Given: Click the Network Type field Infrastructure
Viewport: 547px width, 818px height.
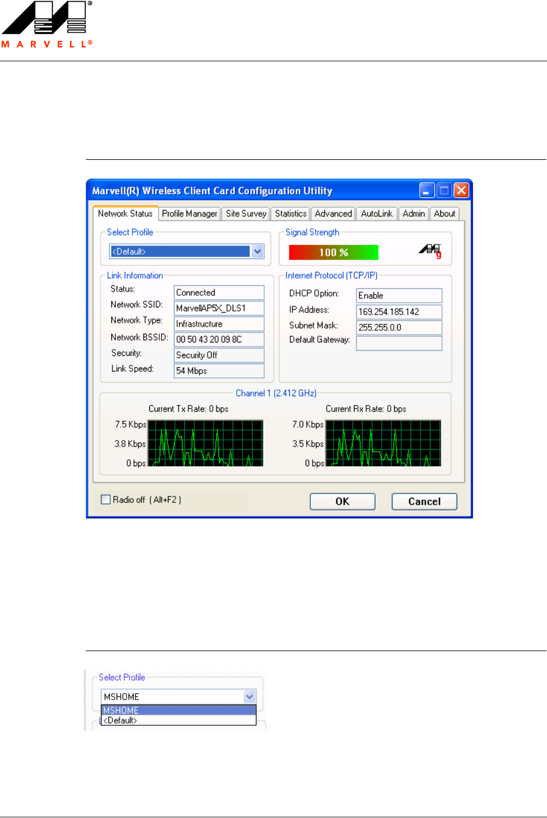Looking at the screenshot, I should pyautogui.click(x=219, y=324).
